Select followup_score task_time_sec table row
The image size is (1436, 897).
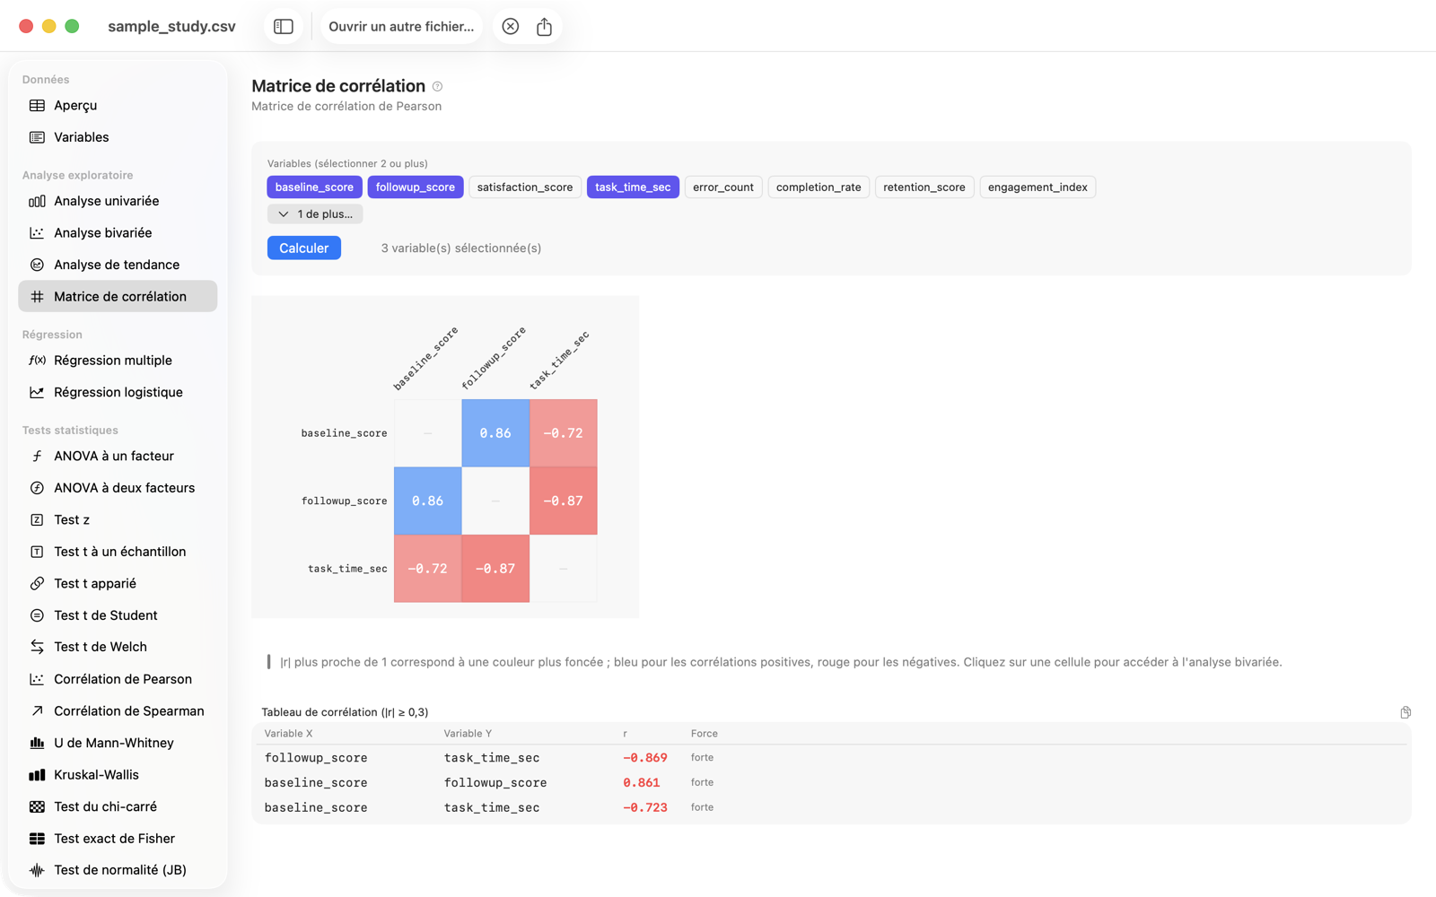click(x=832, y=758)
